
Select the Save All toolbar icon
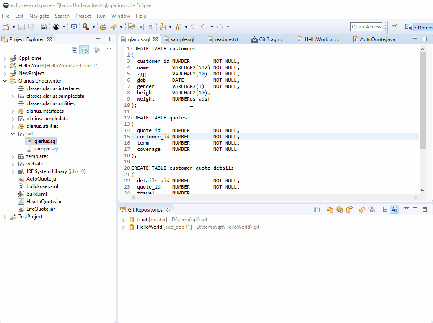(30, 26)
